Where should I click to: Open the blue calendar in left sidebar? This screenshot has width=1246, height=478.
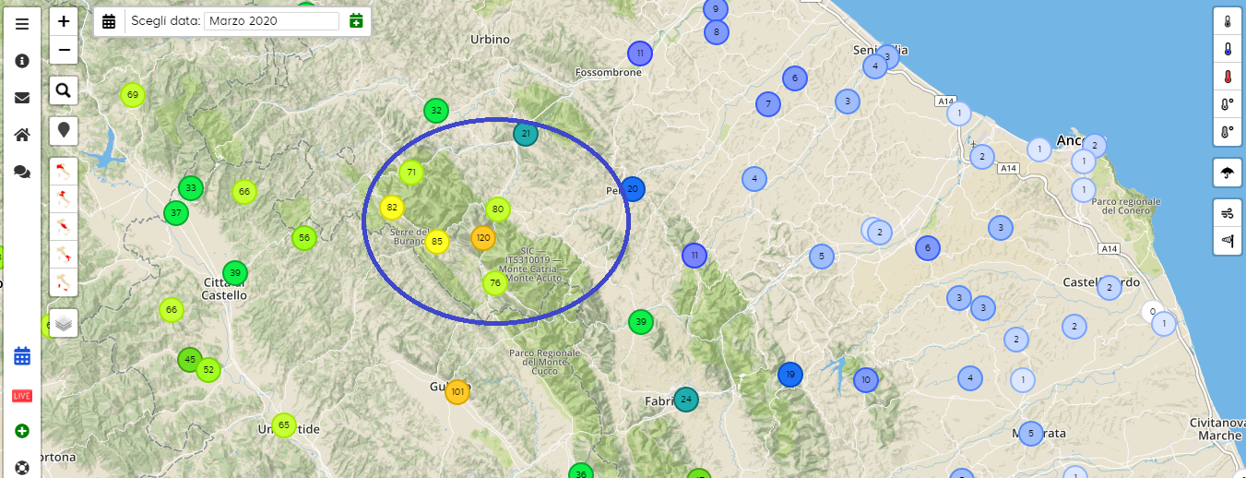pyautogui.click(x=22, y=356)
